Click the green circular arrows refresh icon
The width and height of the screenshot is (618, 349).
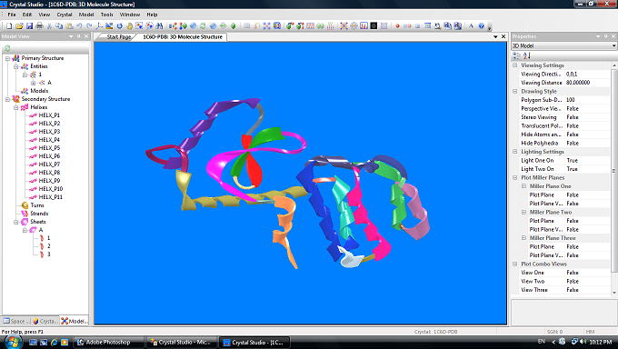click(203, 26)
